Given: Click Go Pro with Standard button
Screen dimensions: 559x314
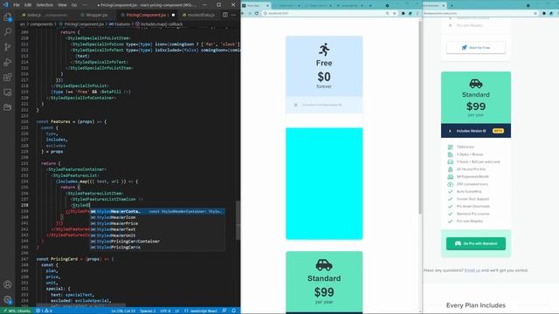Looking at the screenshot, I should tap(475, 243).
